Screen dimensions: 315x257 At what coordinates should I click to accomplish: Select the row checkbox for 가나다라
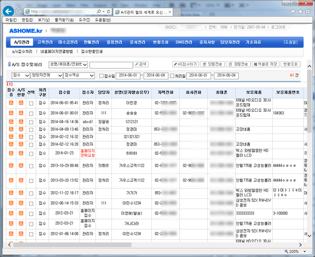(x=31, y=224)
